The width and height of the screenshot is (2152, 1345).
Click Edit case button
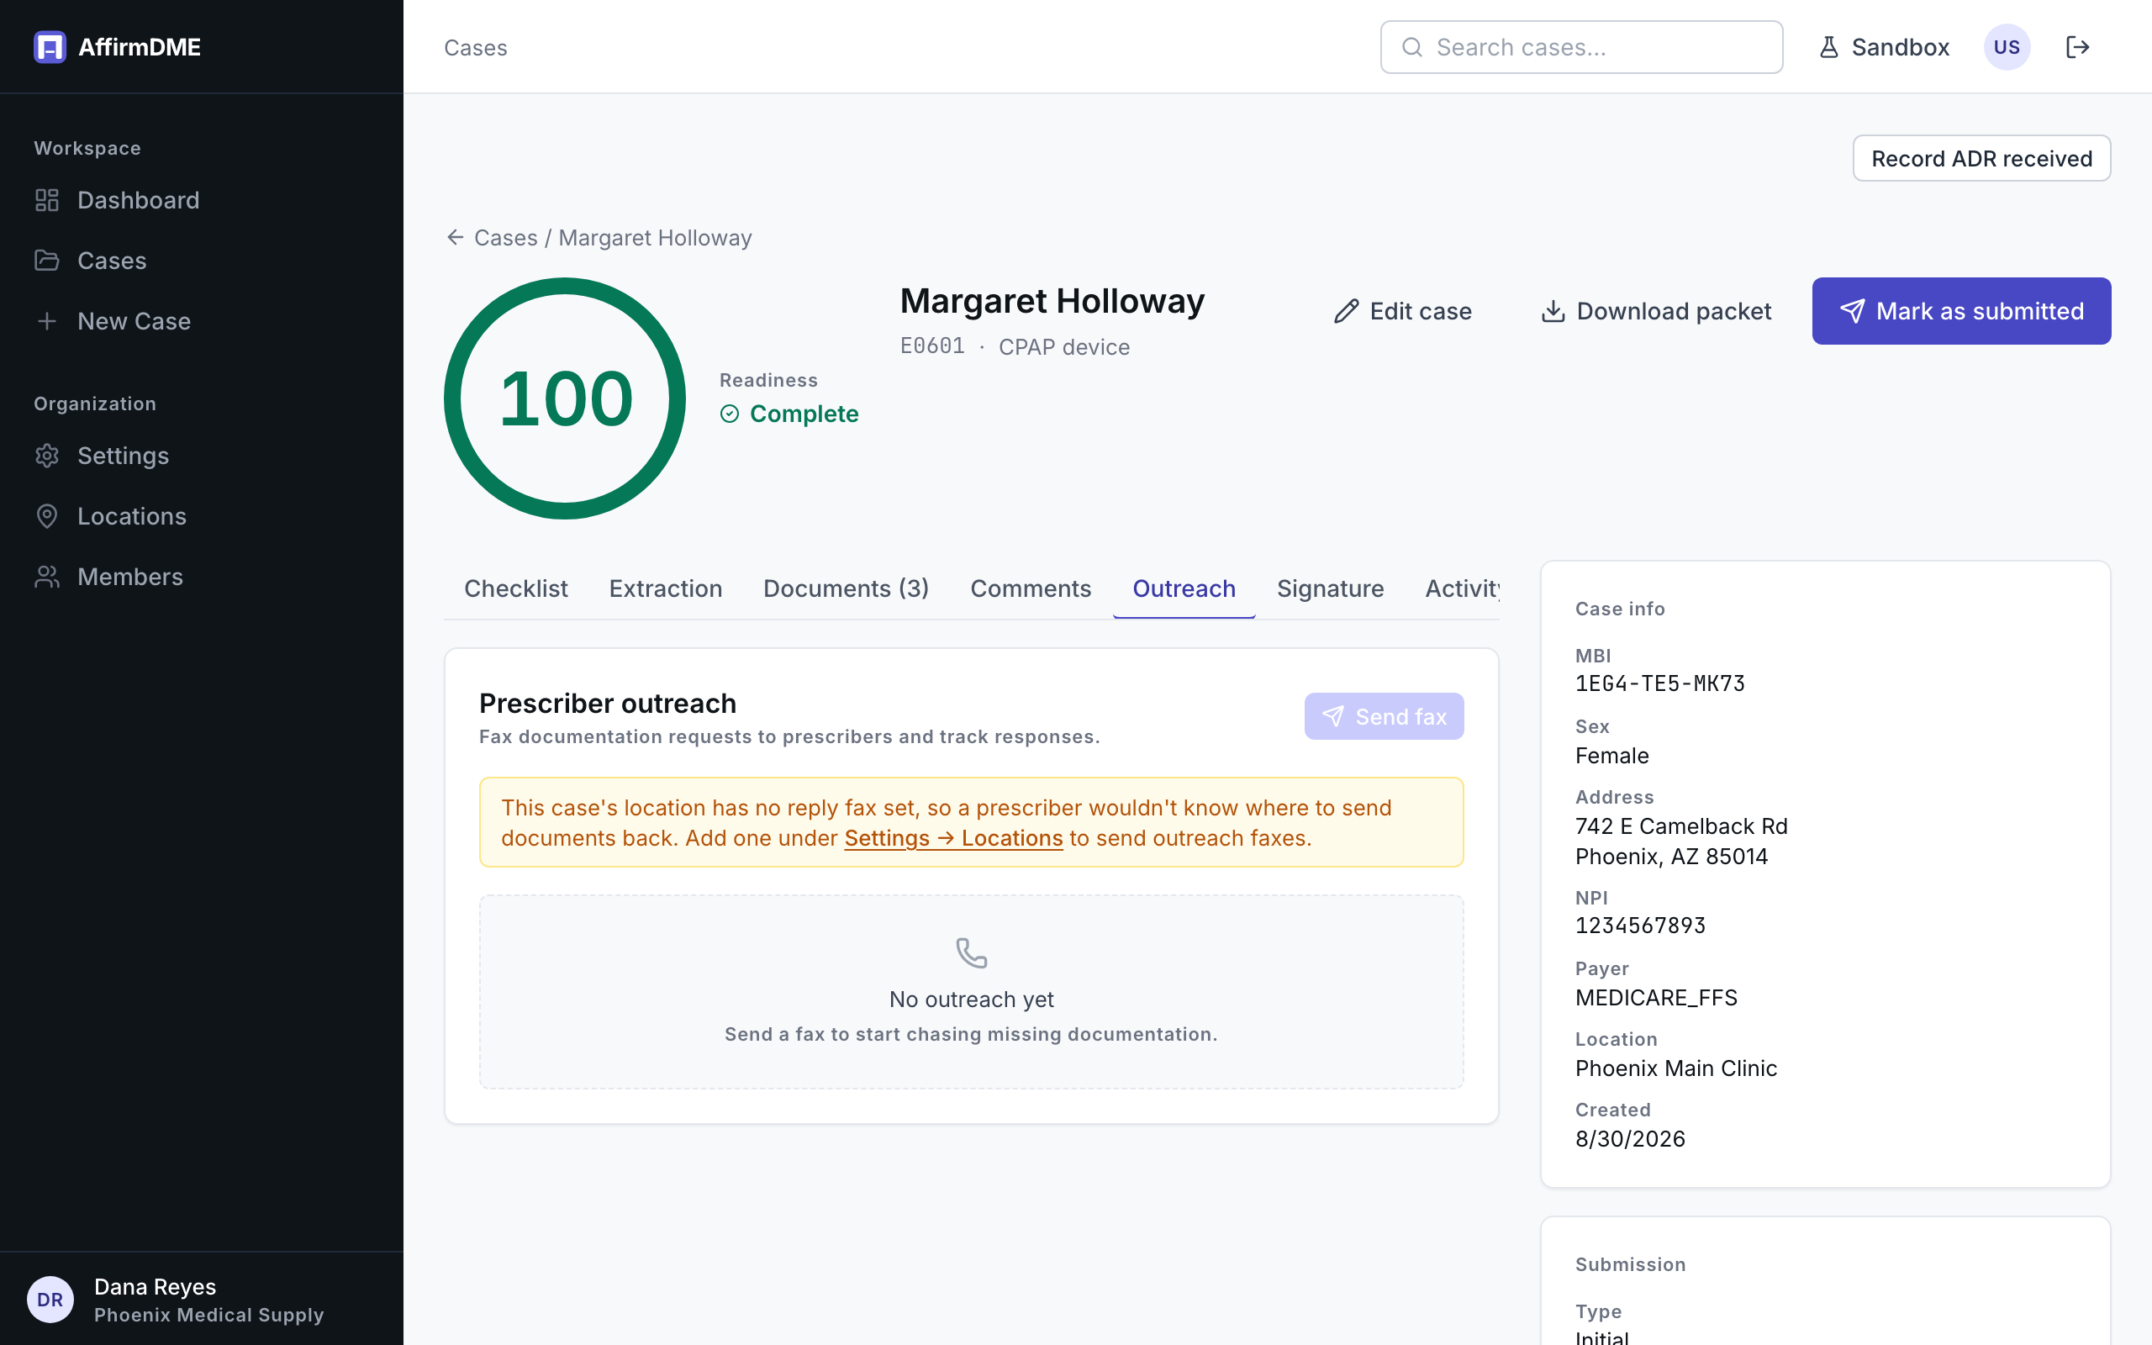(1402, 311)
